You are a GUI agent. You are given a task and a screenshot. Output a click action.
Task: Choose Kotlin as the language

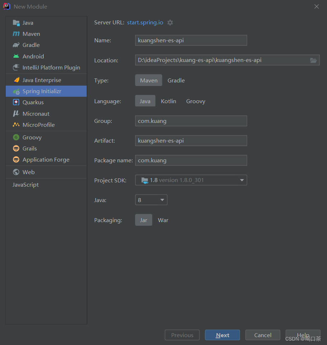tap(168, 101)
